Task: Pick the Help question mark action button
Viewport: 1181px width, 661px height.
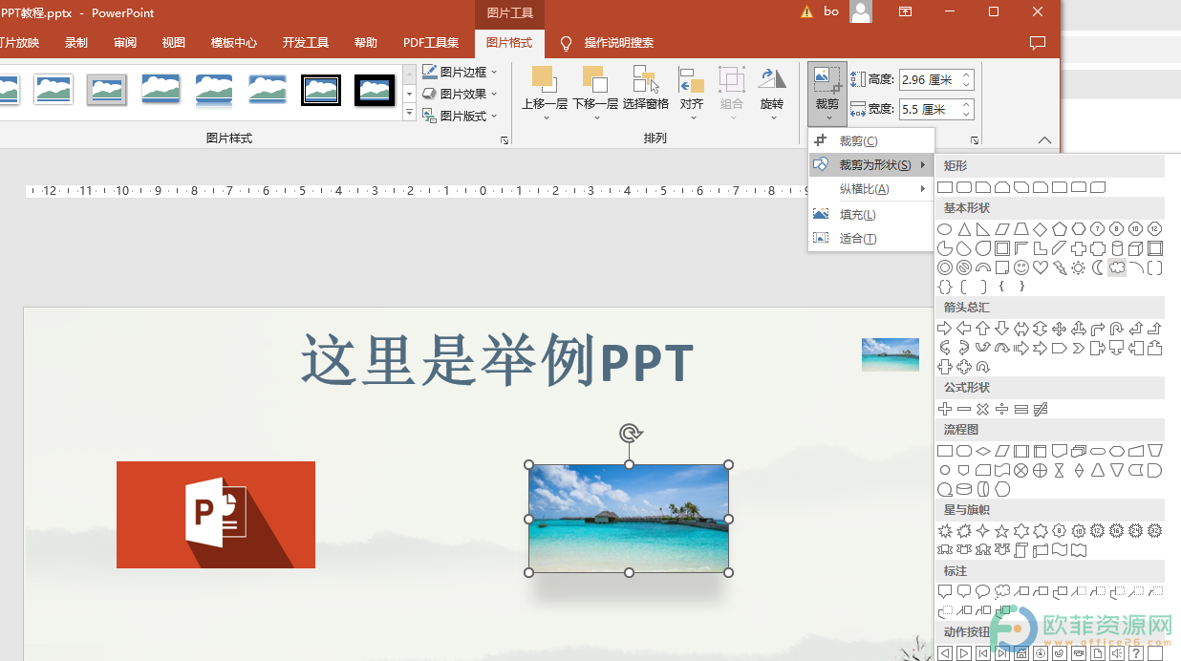Action: click(1135, 653)
